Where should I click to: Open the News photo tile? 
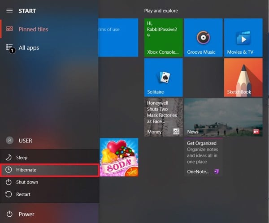223,117
